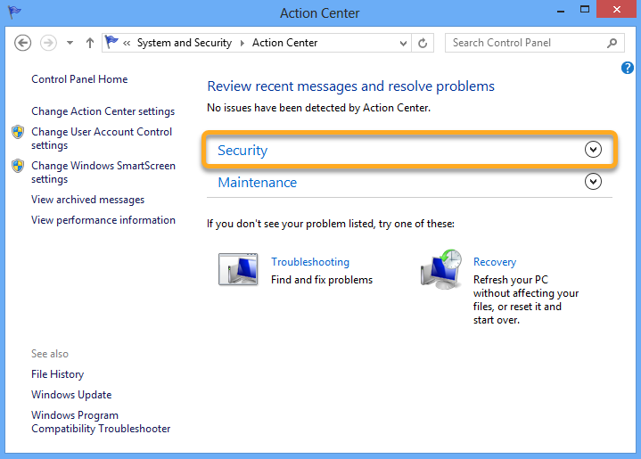Click the search magnifier icon

[612, 43]
